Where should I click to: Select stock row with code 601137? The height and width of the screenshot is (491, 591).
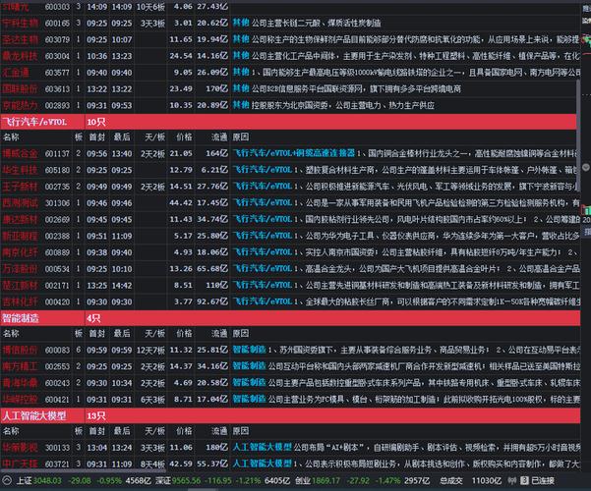(290, 153)
